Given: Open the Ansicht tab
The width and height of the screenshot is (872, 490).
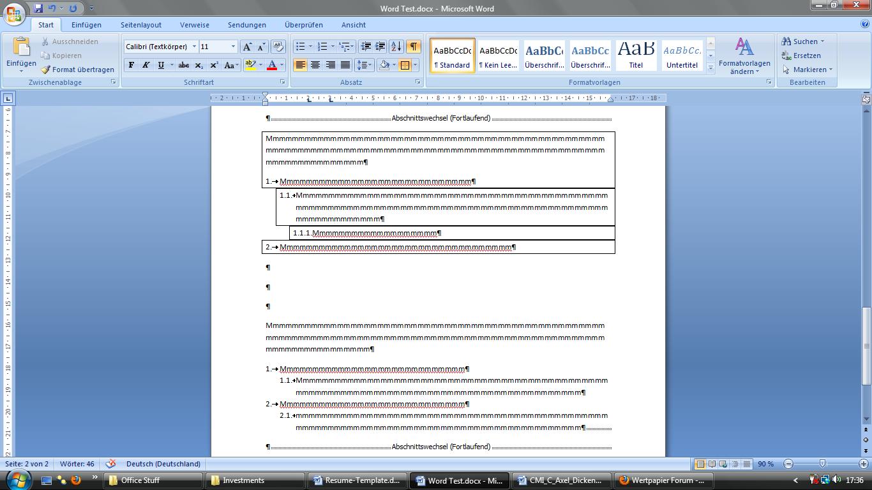Looking at the screenshot, I should [x=354, y=25].
